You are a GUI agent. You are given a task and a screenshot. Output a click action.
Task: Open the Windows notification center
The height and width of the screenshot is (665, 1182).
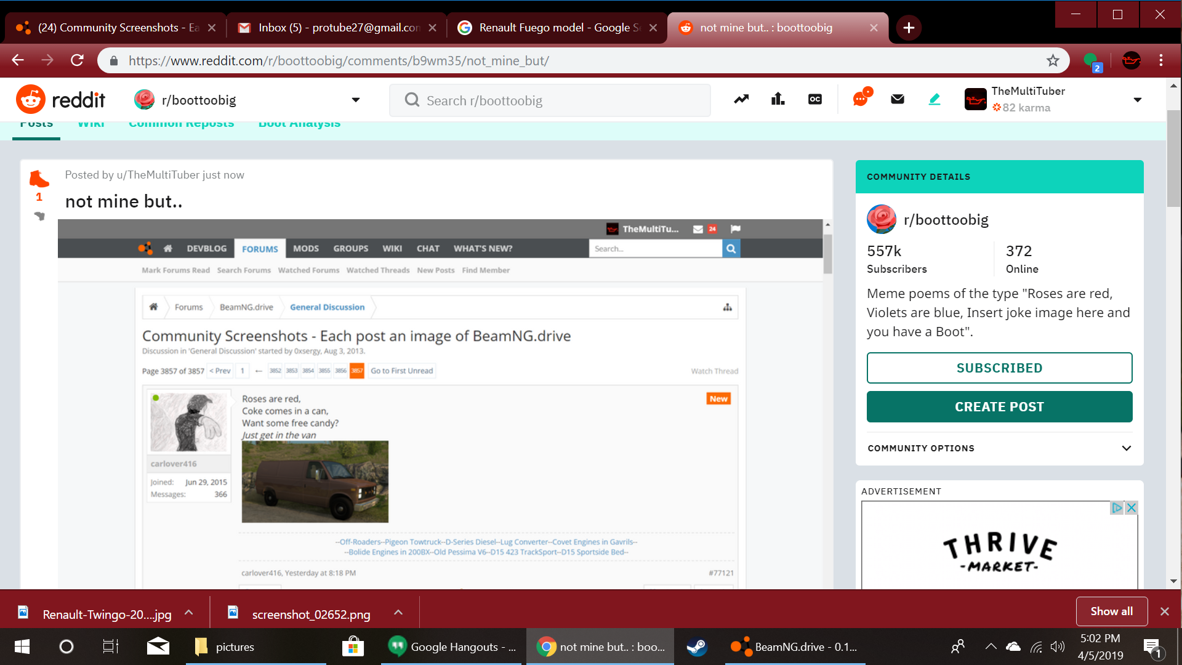pos(1152,647)
